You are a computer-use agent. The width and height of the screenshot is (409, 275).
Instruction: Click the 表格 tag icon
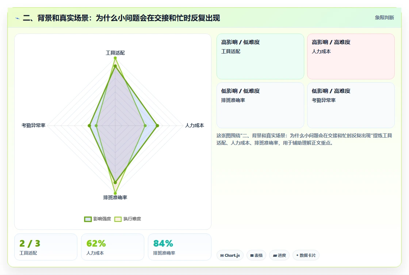pyautogui.click(x=252, y=255)
